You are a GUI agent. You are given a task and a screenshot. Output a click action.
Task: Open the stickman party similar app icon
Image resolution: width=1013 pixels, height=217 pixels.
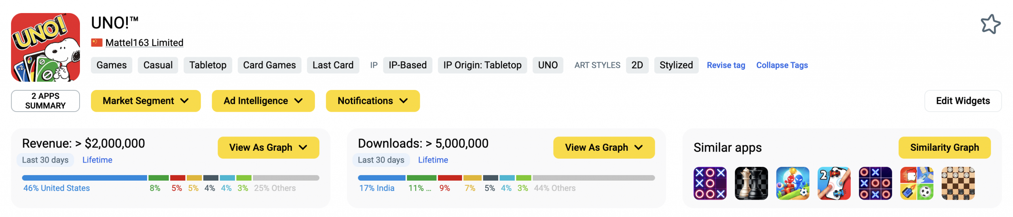tap(793, 183)
